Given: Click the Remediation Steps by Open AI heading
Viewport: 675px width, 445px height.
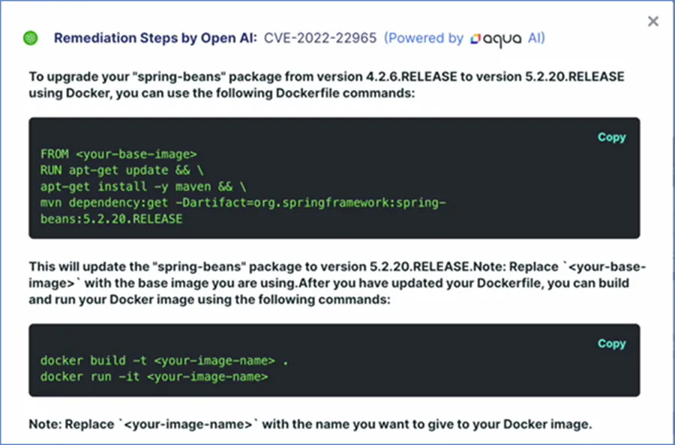Looking at the screenshot, I should (155, 38).
